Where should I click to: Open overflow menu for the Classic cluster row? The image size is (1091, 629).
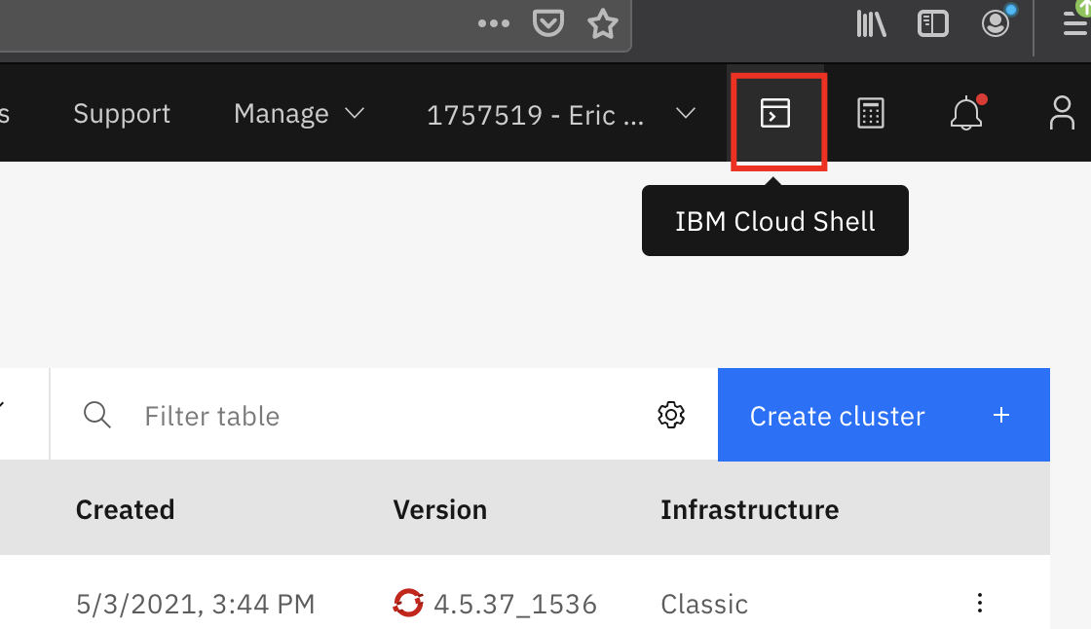coord(980,603)
